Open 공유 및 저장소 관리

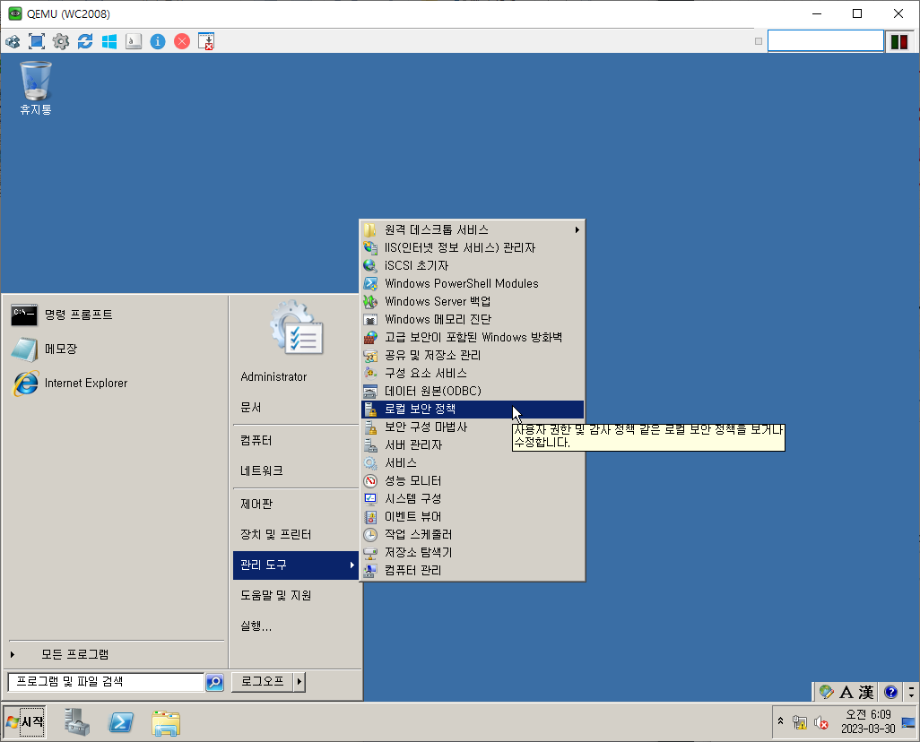coord(473,356)
